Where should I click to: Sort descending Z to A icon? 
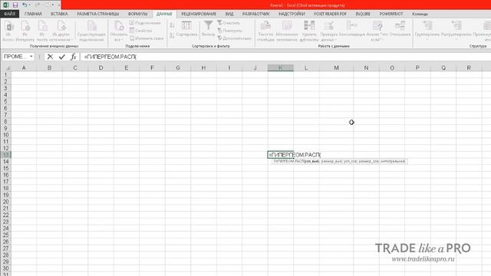point(172,35)
